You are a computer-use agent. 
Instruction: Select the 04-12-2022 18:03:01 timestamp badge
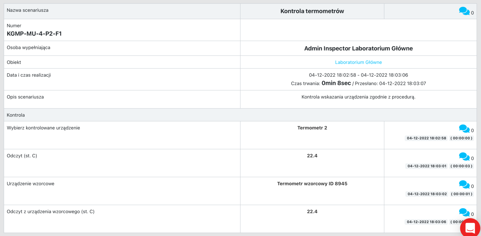tap(427, 166)
